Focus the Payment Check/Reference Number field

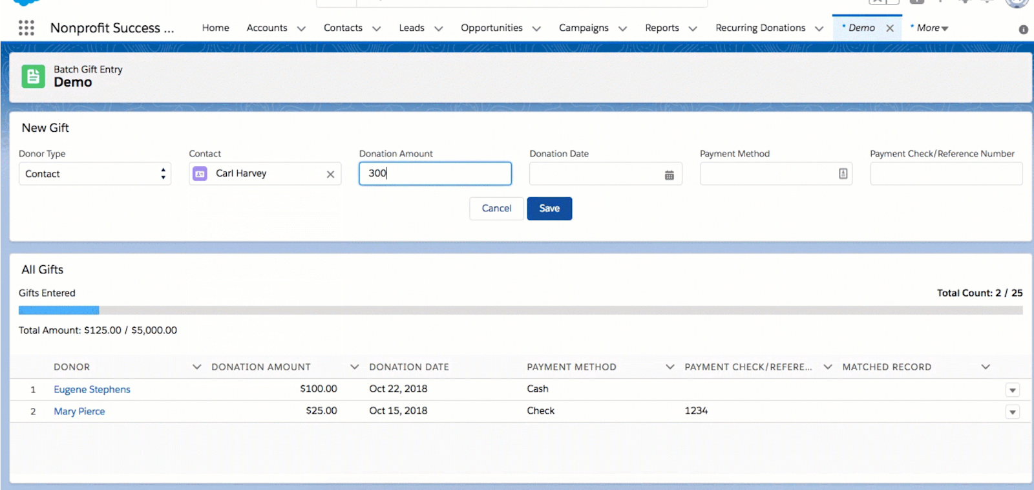tap(946, 174)
